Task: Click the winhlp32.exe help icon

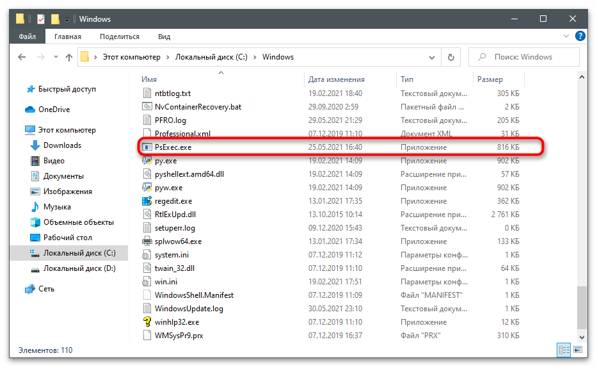Action: 147,322
